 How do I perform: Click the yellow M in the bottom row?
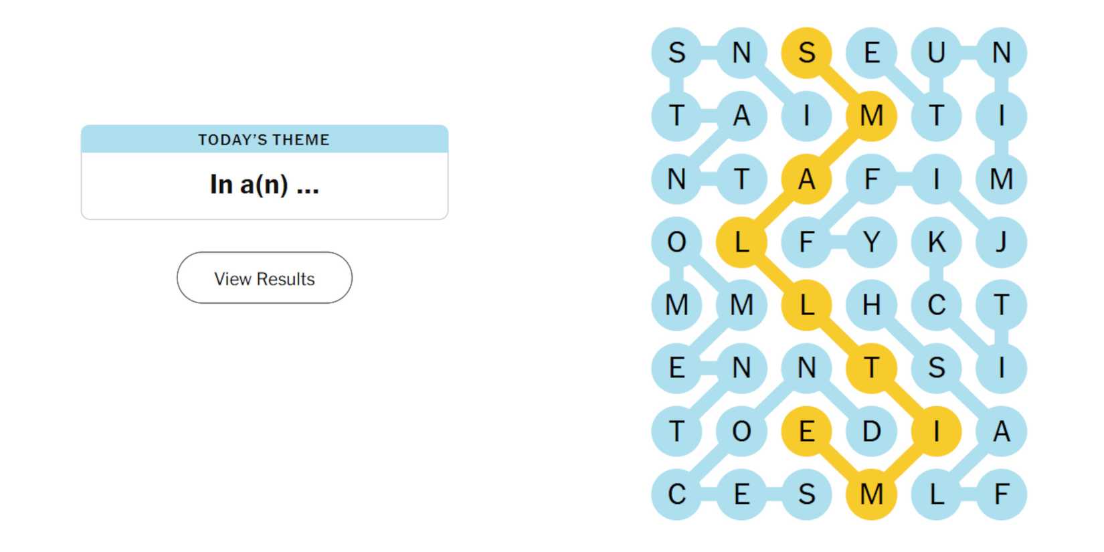coord(872,494)
